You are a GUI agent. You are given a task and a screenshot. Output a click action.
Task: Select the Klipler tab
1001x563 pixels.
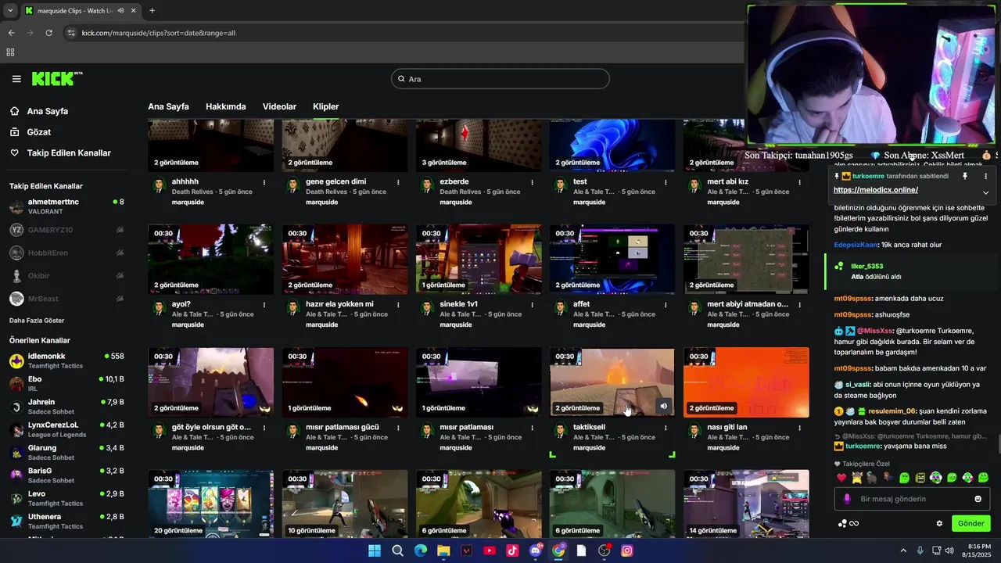tap(325, 106)
